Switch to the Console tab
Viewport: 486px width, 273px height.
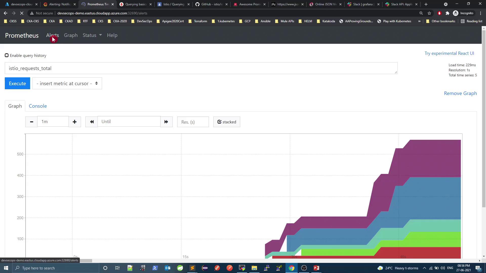(38, 106)
